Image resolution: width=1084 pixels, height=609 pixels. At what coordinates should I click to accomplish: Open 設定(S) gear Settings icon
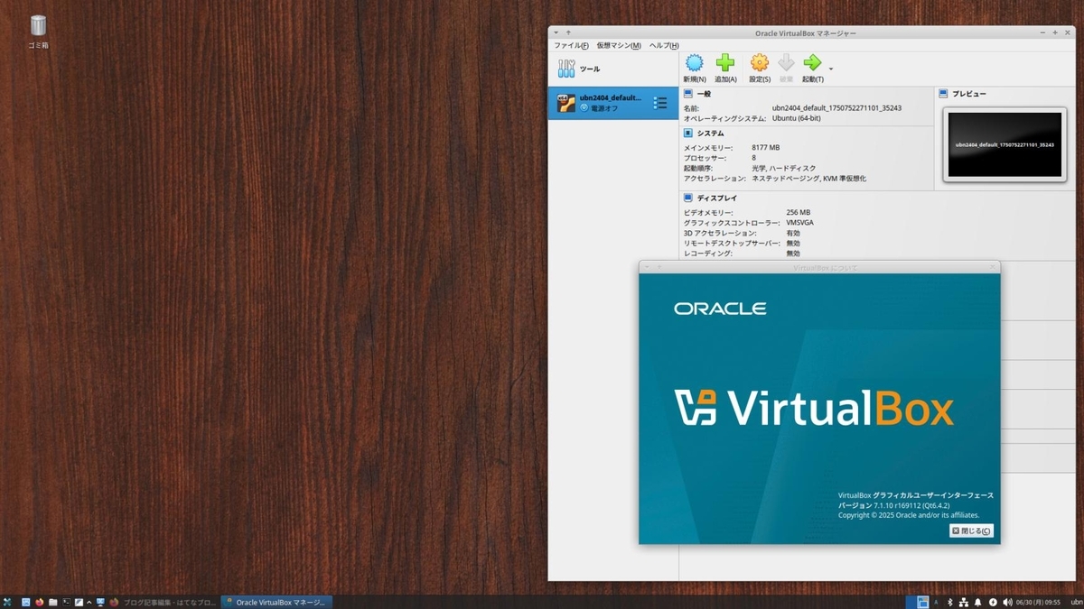(760, 63)
